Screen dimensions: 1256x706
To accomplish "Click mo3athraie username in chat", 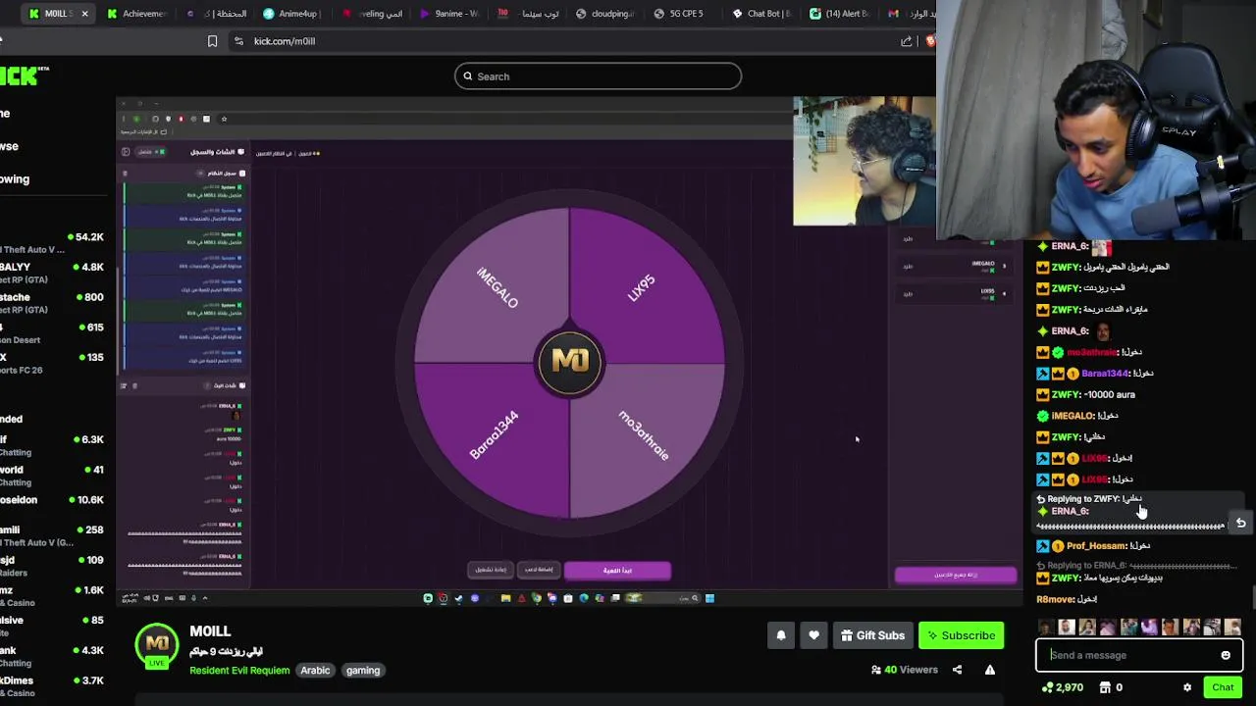I will pyautogui.click(x=1092, y=352).
